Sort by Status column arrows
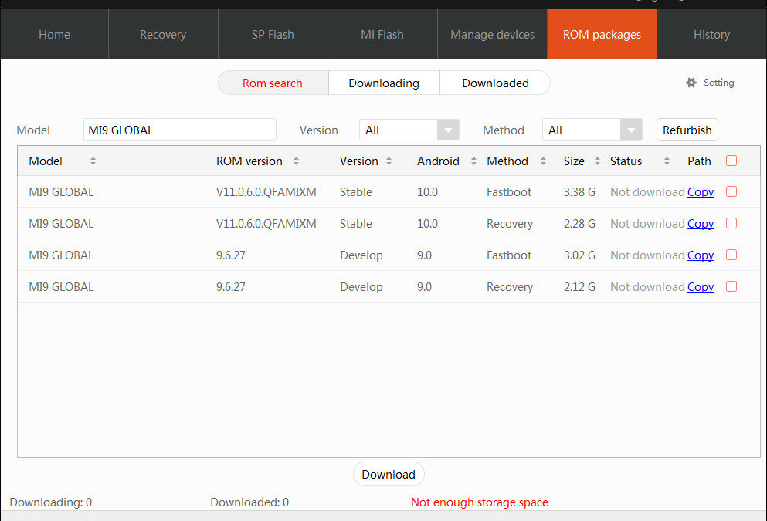Viewport: 767px width, 521px height. click(667, 161)
